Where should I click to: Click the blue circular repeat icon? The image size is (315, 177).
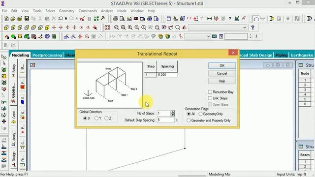47,36
